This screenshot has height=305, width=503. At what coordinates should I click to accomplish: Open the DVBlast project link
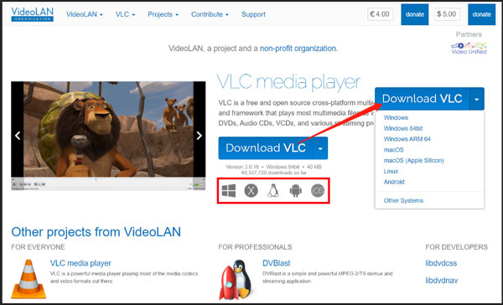[x=276, y=263]
